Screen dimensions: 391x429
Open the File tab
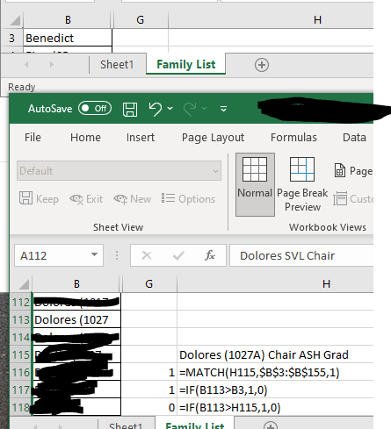point(33,137)
